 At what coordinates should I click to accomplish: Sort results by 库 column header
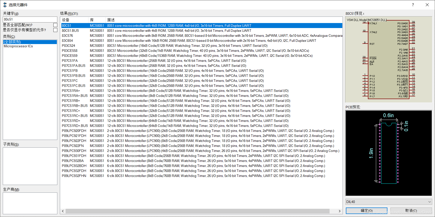[x=97, y=20]
